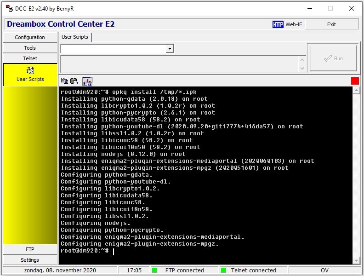Click the User Scripts icon in sidebar
This screenshot has height=276, width=364.
click(x=30, y=70)
